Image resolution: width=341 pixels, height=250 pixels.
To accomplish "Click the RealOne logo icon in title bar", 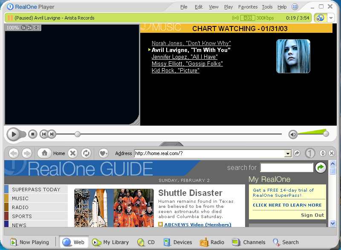I will 10,7.
